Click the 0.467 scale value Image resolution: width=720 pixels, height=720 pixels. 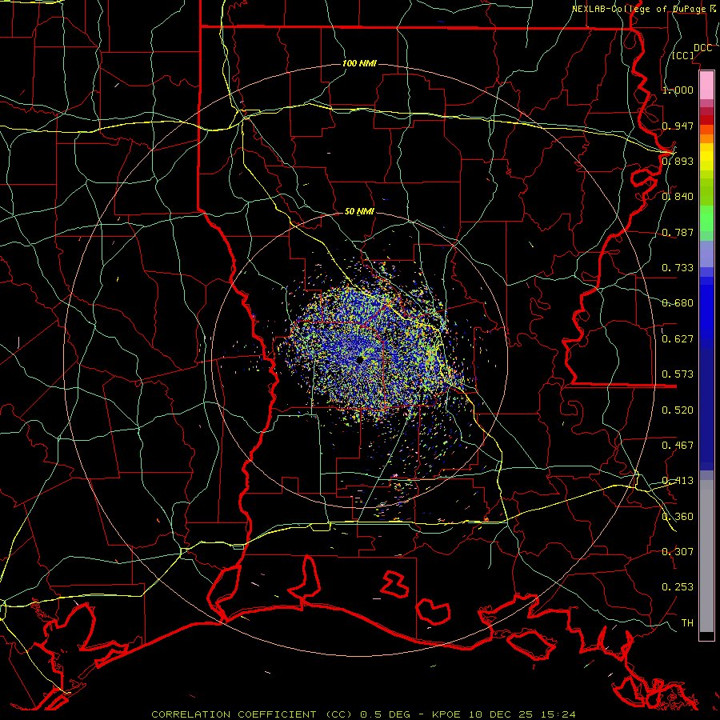click(x=678, y=446)
